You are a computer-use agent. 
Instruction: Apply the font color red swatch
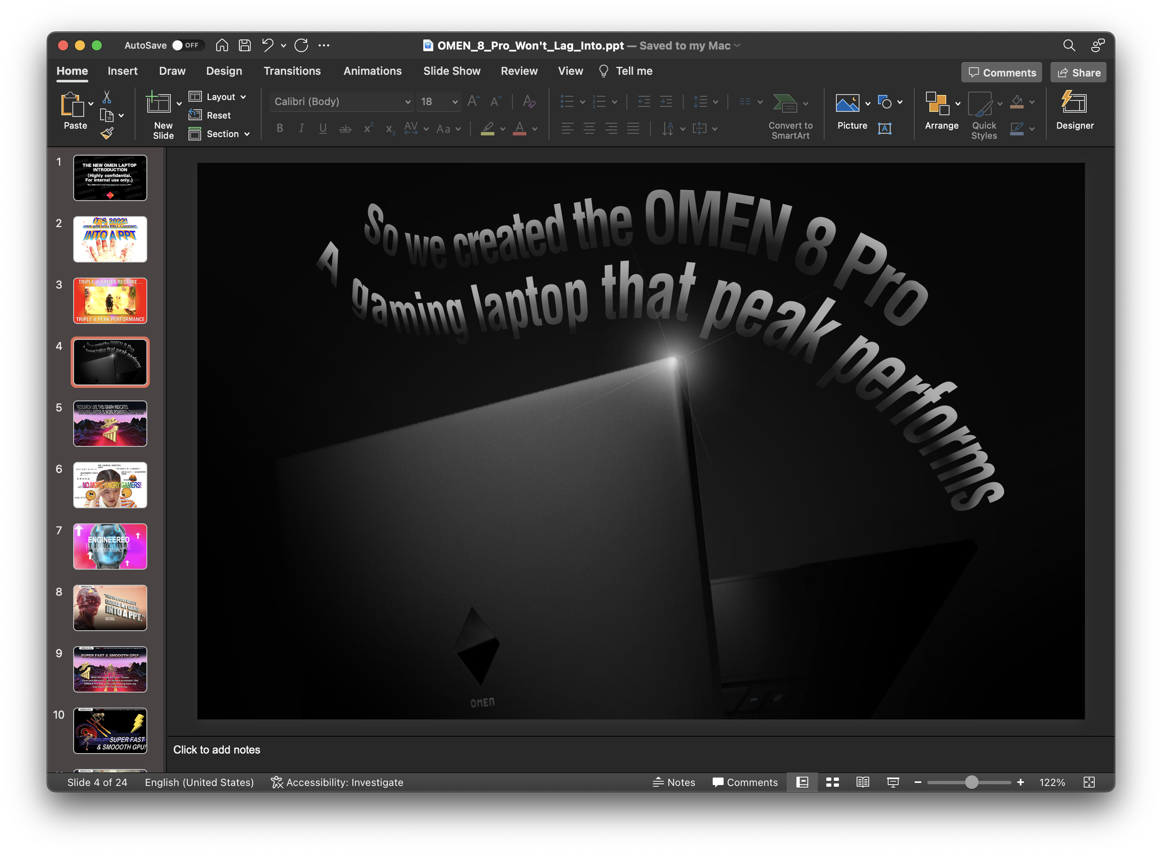click(x=520, y=129)
